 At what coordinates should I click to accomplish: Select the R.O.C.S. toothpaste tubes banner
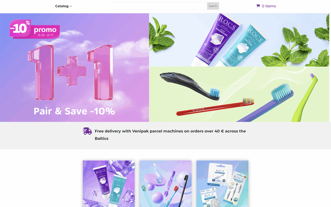point(239,40)
